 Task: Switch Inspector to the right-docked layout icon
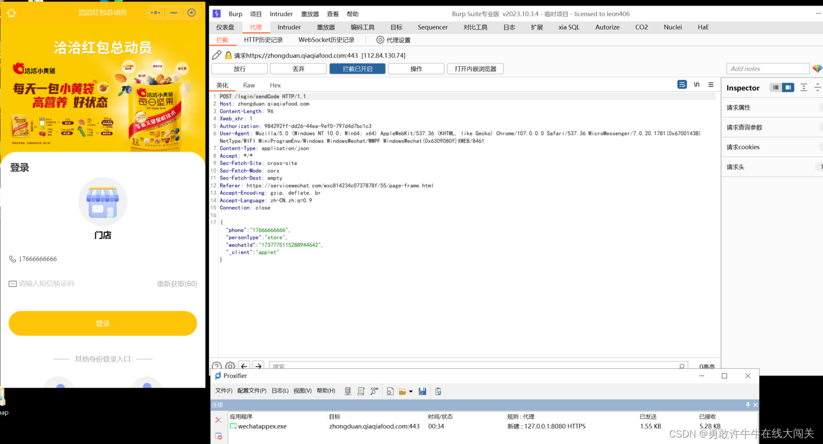click(788, 87)
